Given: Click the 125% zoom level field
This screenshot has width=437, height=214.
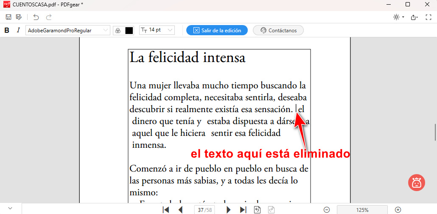Looking at the screenshot, I should 362,209.
